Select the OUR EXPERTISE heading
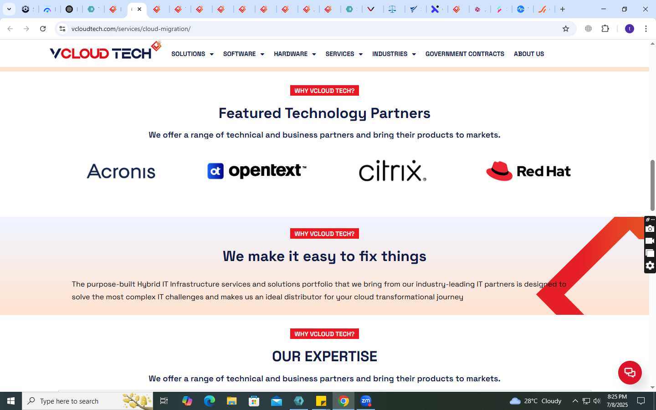The image size is (656, 410). [324, 356]
